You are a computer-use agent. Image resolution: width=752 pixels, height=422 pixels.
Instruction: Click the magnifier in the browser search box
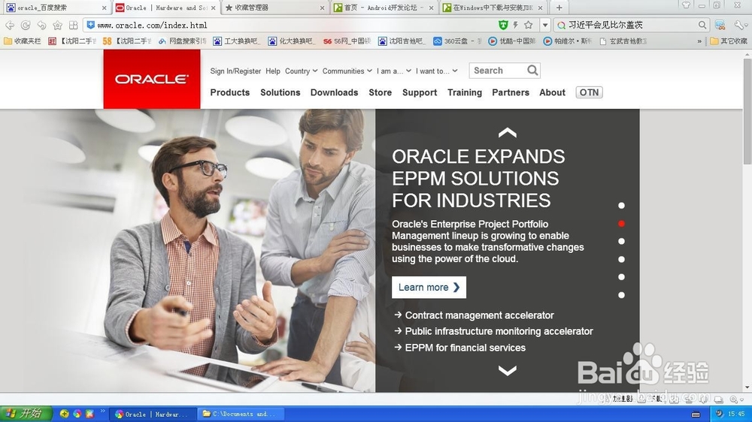pyautogui.click(x=702, y=25)
